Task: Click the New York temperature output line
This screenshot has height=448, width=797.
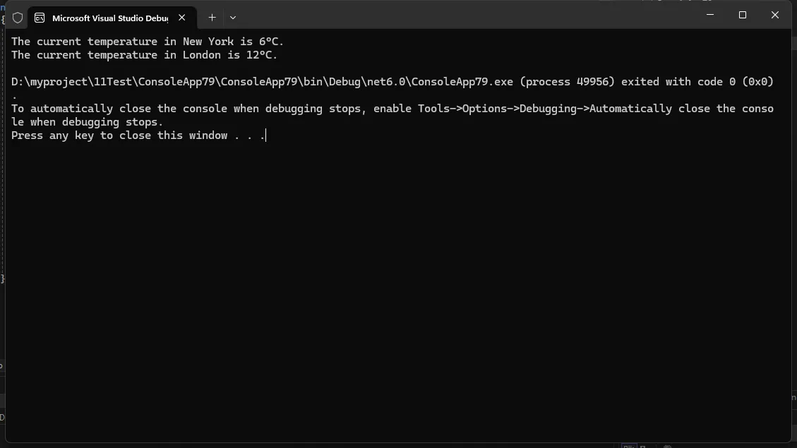Action: tap(147, 42)
